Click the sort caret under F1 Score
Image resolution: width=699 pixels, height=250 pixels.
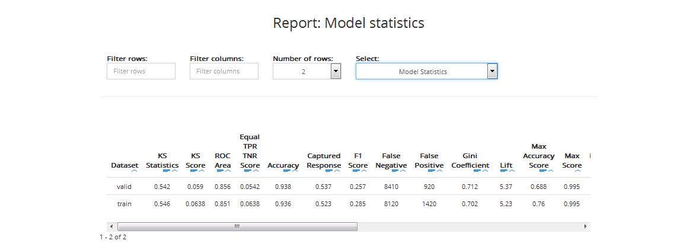pos(363,171)
